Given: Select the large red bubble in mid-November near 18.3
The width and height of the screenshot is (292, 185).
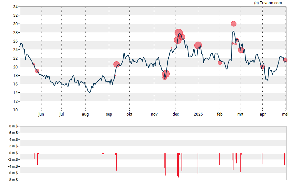Looking at the screenshot, I should [166, 74].
